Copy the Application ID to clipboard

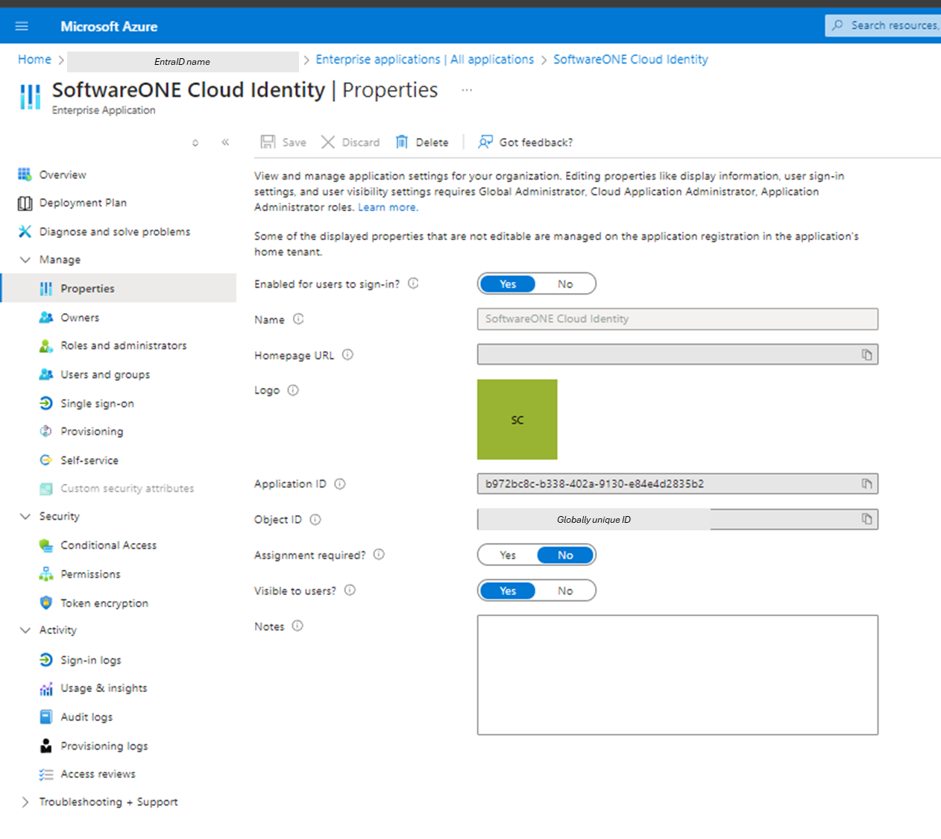[x=866, y=484]
